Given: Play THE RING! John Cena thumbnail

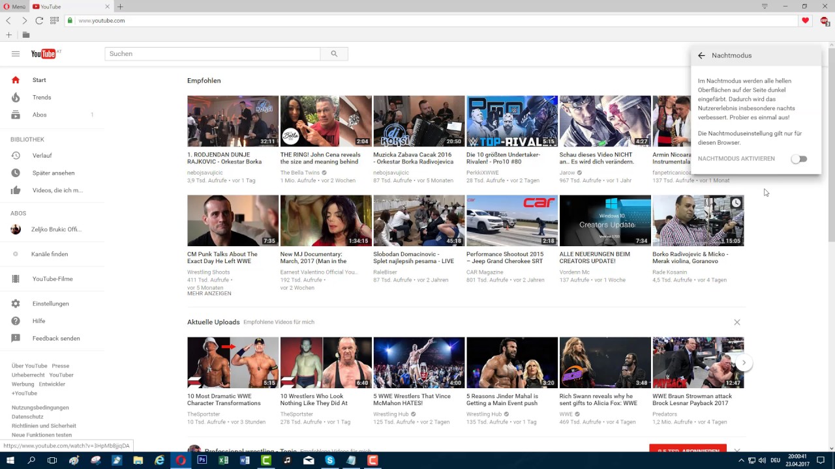Looking at the screenshot, I should (326, 121).
